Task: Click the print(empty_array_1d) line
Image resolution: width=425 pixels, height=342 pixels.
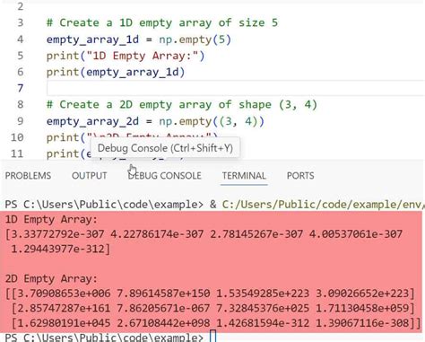Action: 116,72
